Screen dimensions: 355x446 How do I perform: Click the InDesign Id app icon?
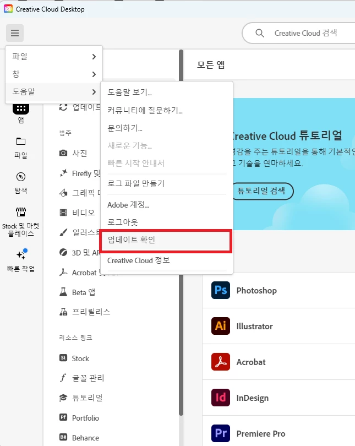[221, 398]
